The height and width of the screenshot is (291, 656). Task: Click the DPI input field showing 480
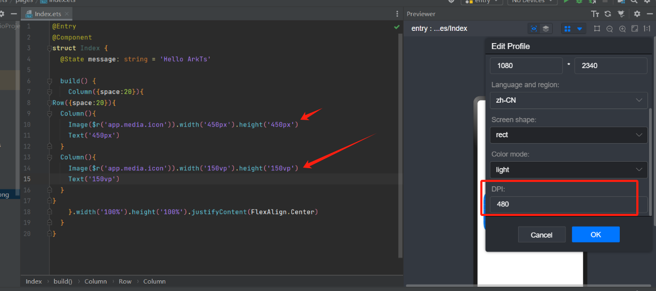pos(568,204)
